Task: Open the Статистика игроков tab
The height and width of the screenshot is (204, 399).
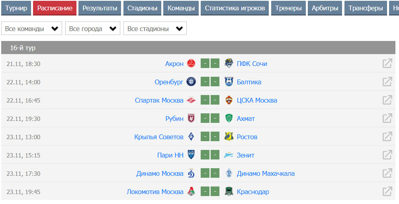Action: 235,8
